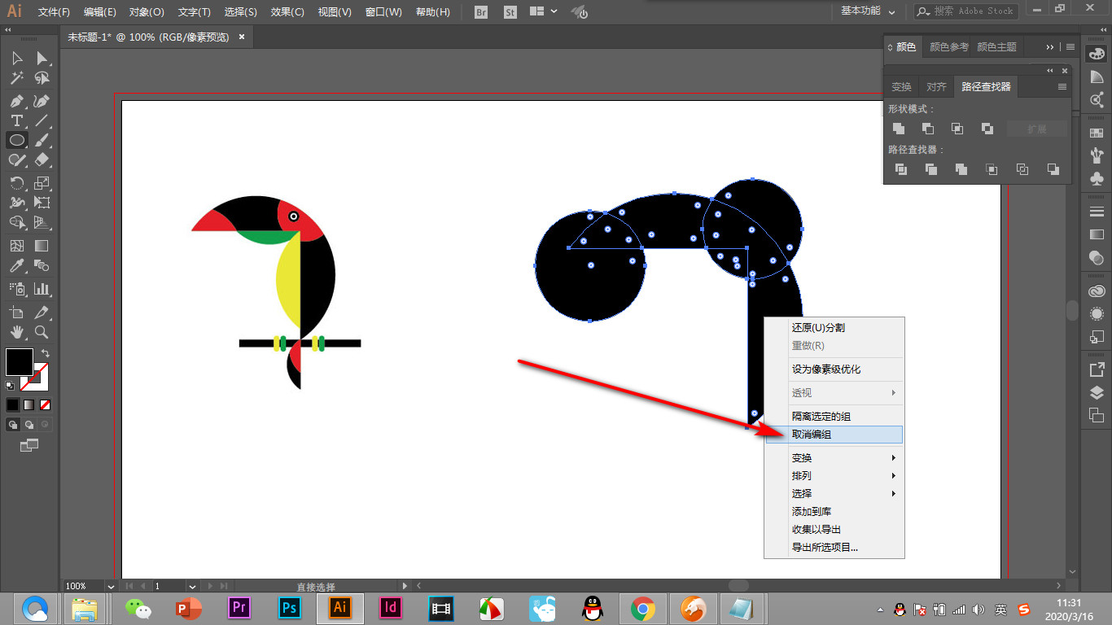
Task: Select the Shaper tool
Action: 17,160
